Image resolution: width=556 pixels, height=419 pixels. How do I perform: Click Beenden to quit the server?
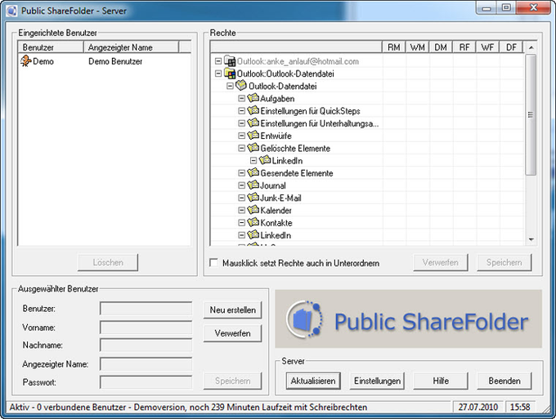504,381
